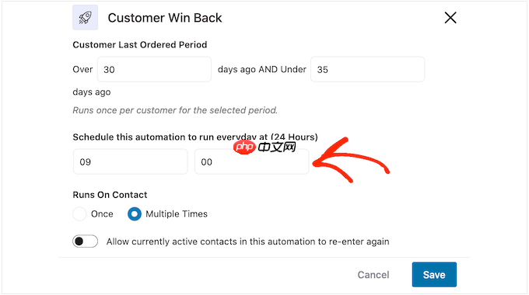Select the Multiple Times radio option
The height and width of the screenshot is (295, 529).
pos(135,213)
